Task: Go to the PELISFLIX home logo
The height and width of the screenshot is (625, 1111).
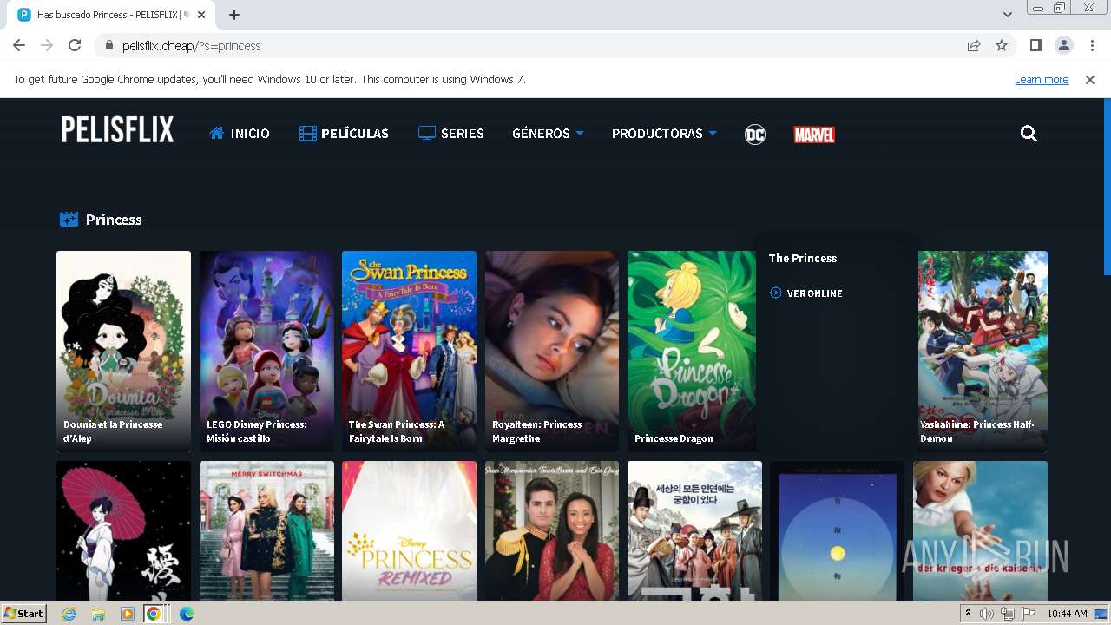Action: coord(117,130)
